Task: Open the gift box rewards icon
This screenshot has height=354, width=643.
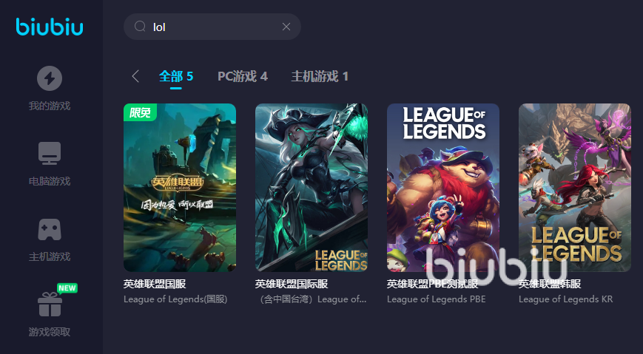Action: (50, 304)
